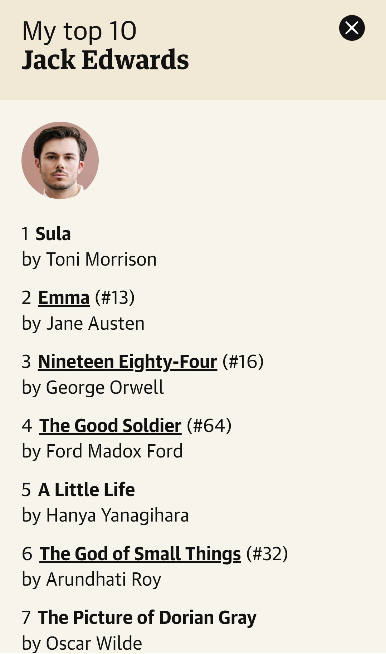Click the by Hanya Yanagihara author line
386x654 pixels.
105,515
